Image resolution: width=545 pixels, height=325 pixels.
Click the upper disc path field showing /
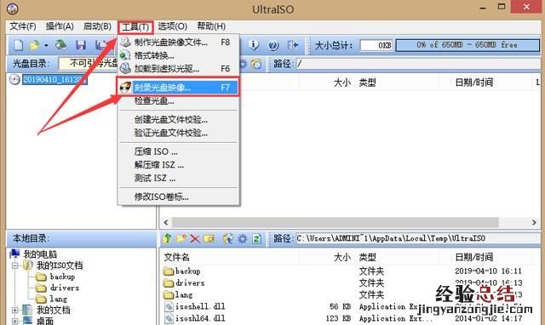tap(417, 64)
